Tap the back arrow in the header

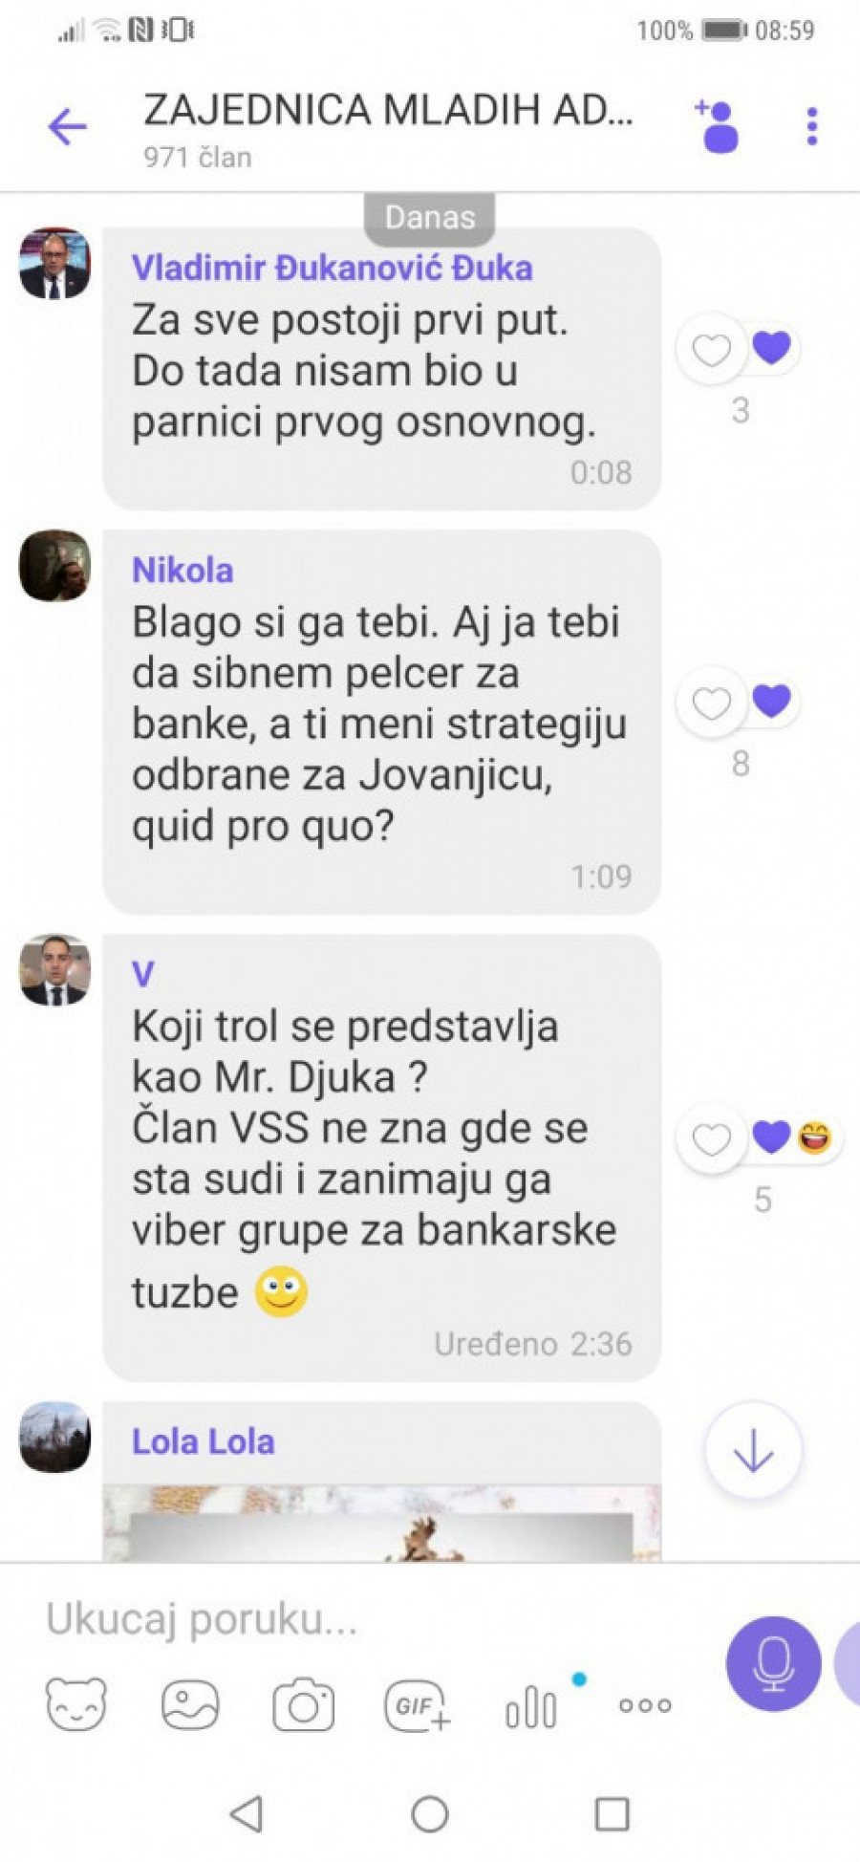[x=68, y=126]
